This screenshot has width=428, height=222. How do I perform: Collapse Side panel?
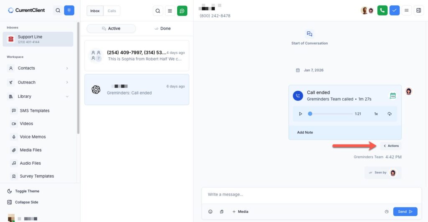coord(26,202)
